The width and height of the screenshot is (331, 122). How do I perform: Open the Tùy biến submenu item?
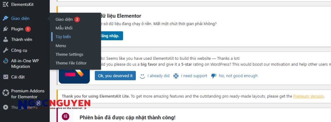coord(63,37)
